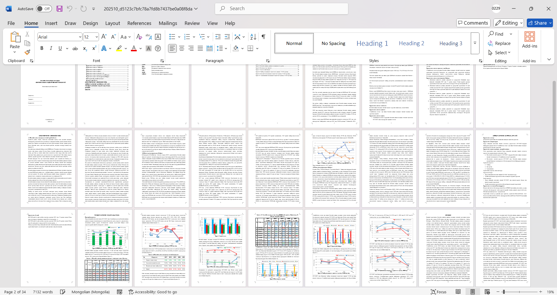Open the References tab
Screen dimensions: 557x295
[139, 23]
